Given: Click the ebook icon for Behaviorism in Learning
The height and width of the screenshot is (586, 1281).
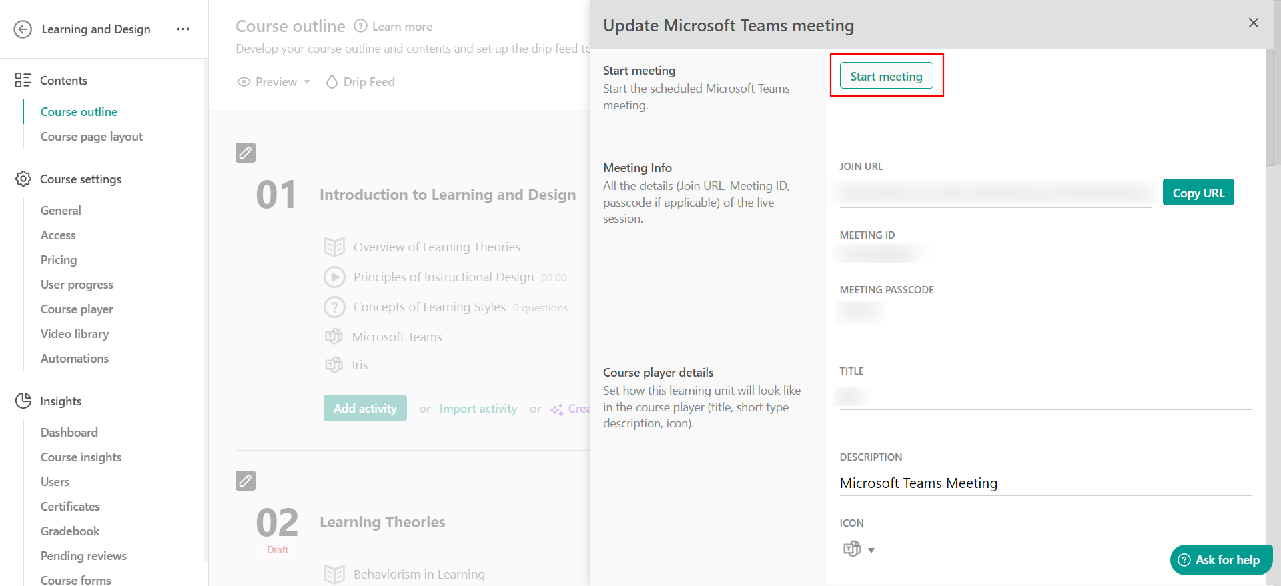Looking at the screenshot, I should tap(334, 574).
